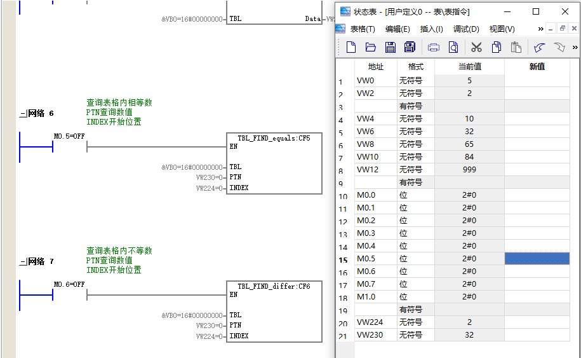Select the TBL_FIND_equals:CF5 instruction box title
The image size is (581, 358).
click(x=274, y=139)
